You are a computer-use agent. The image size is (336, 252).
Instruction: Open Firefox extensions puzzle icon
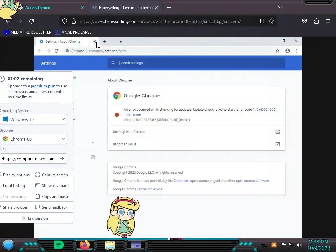tap(316, 21)
